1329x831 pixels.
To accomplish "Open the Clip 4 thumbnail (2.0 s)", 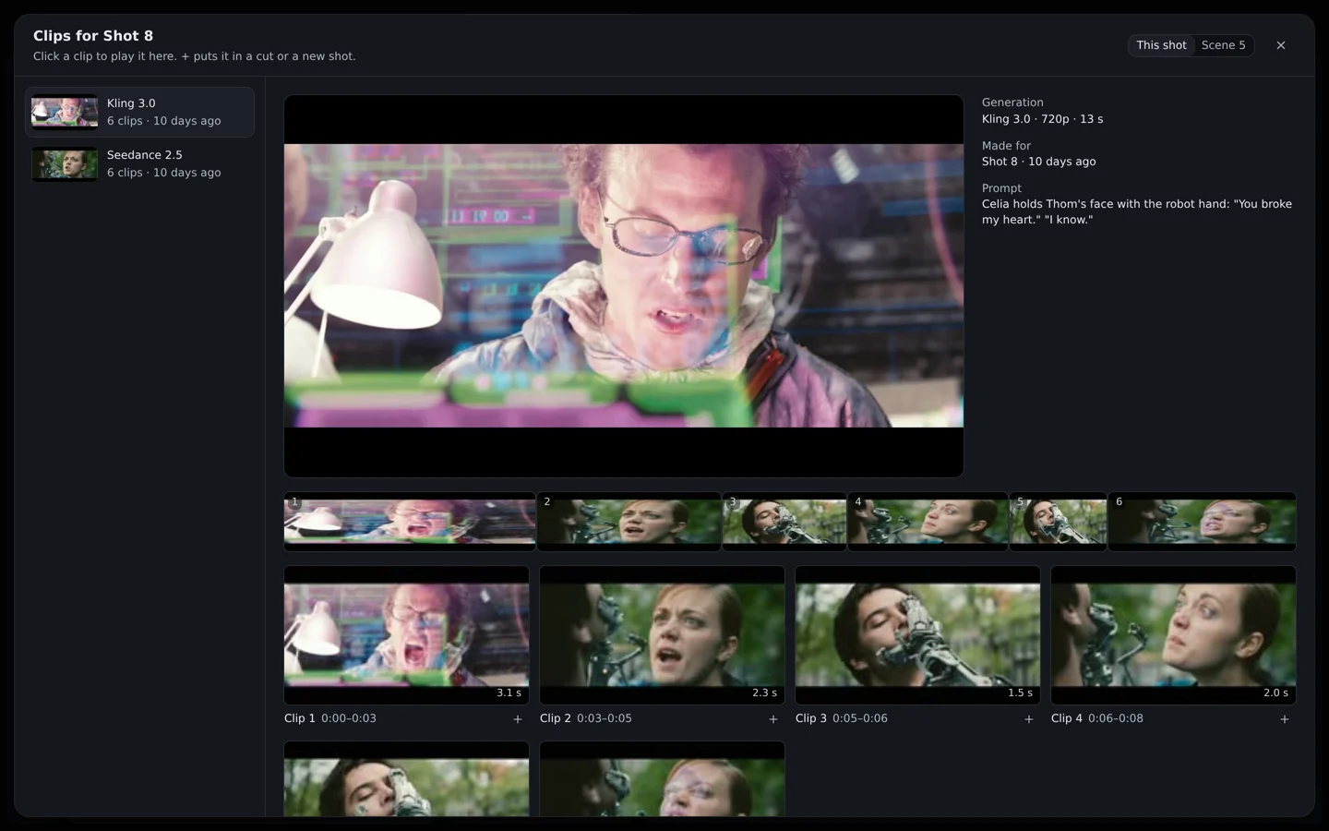I will [x=1174, y=635].
